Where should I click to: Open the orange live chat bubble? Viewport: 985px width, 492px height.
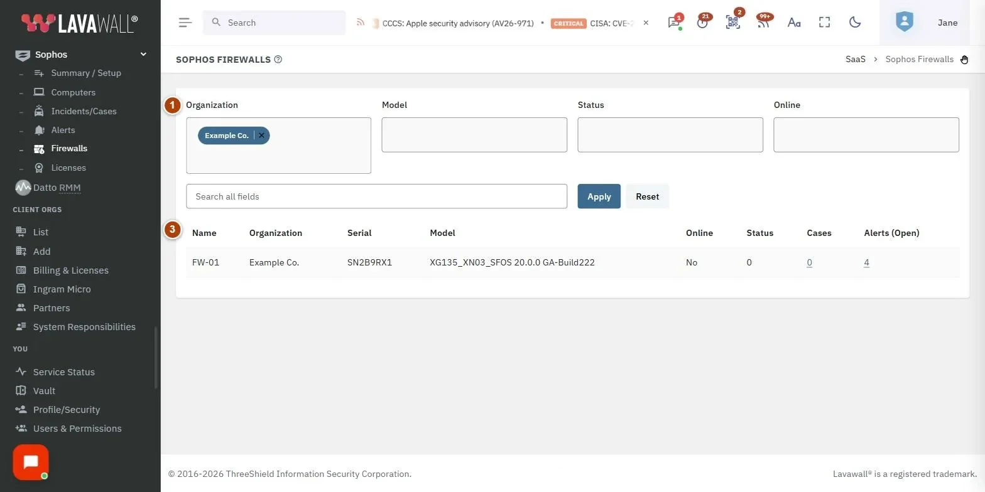[x=31, y=463]
